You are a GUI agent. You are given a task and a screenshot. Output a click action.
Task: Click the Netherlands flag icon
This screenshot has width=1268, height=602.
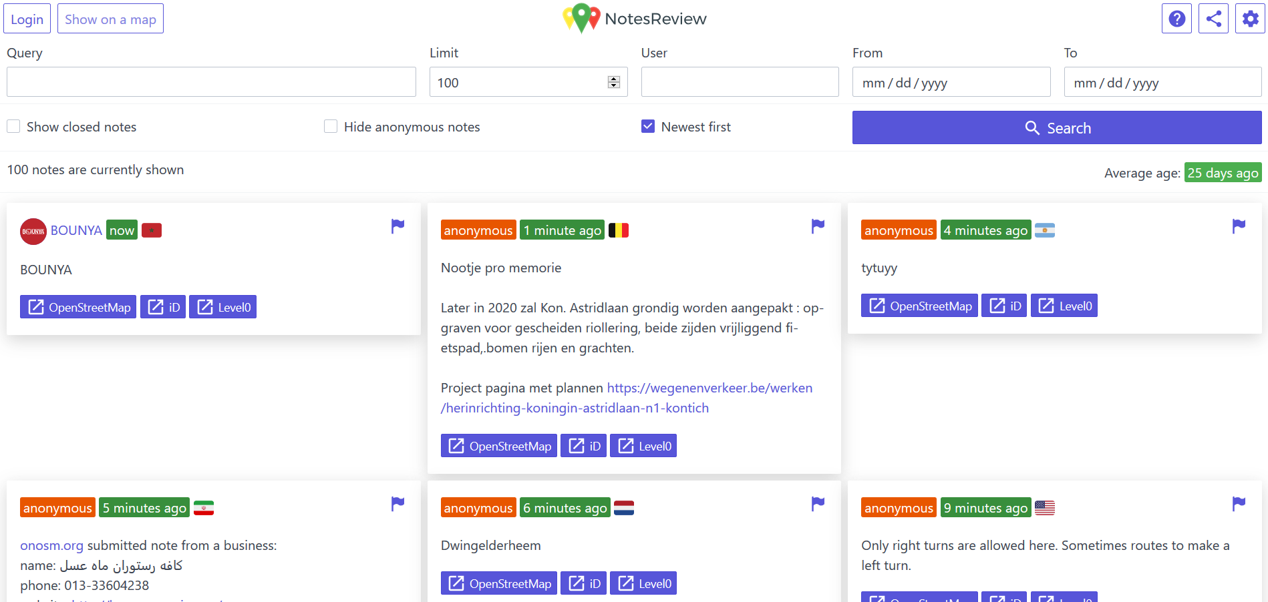624,508
